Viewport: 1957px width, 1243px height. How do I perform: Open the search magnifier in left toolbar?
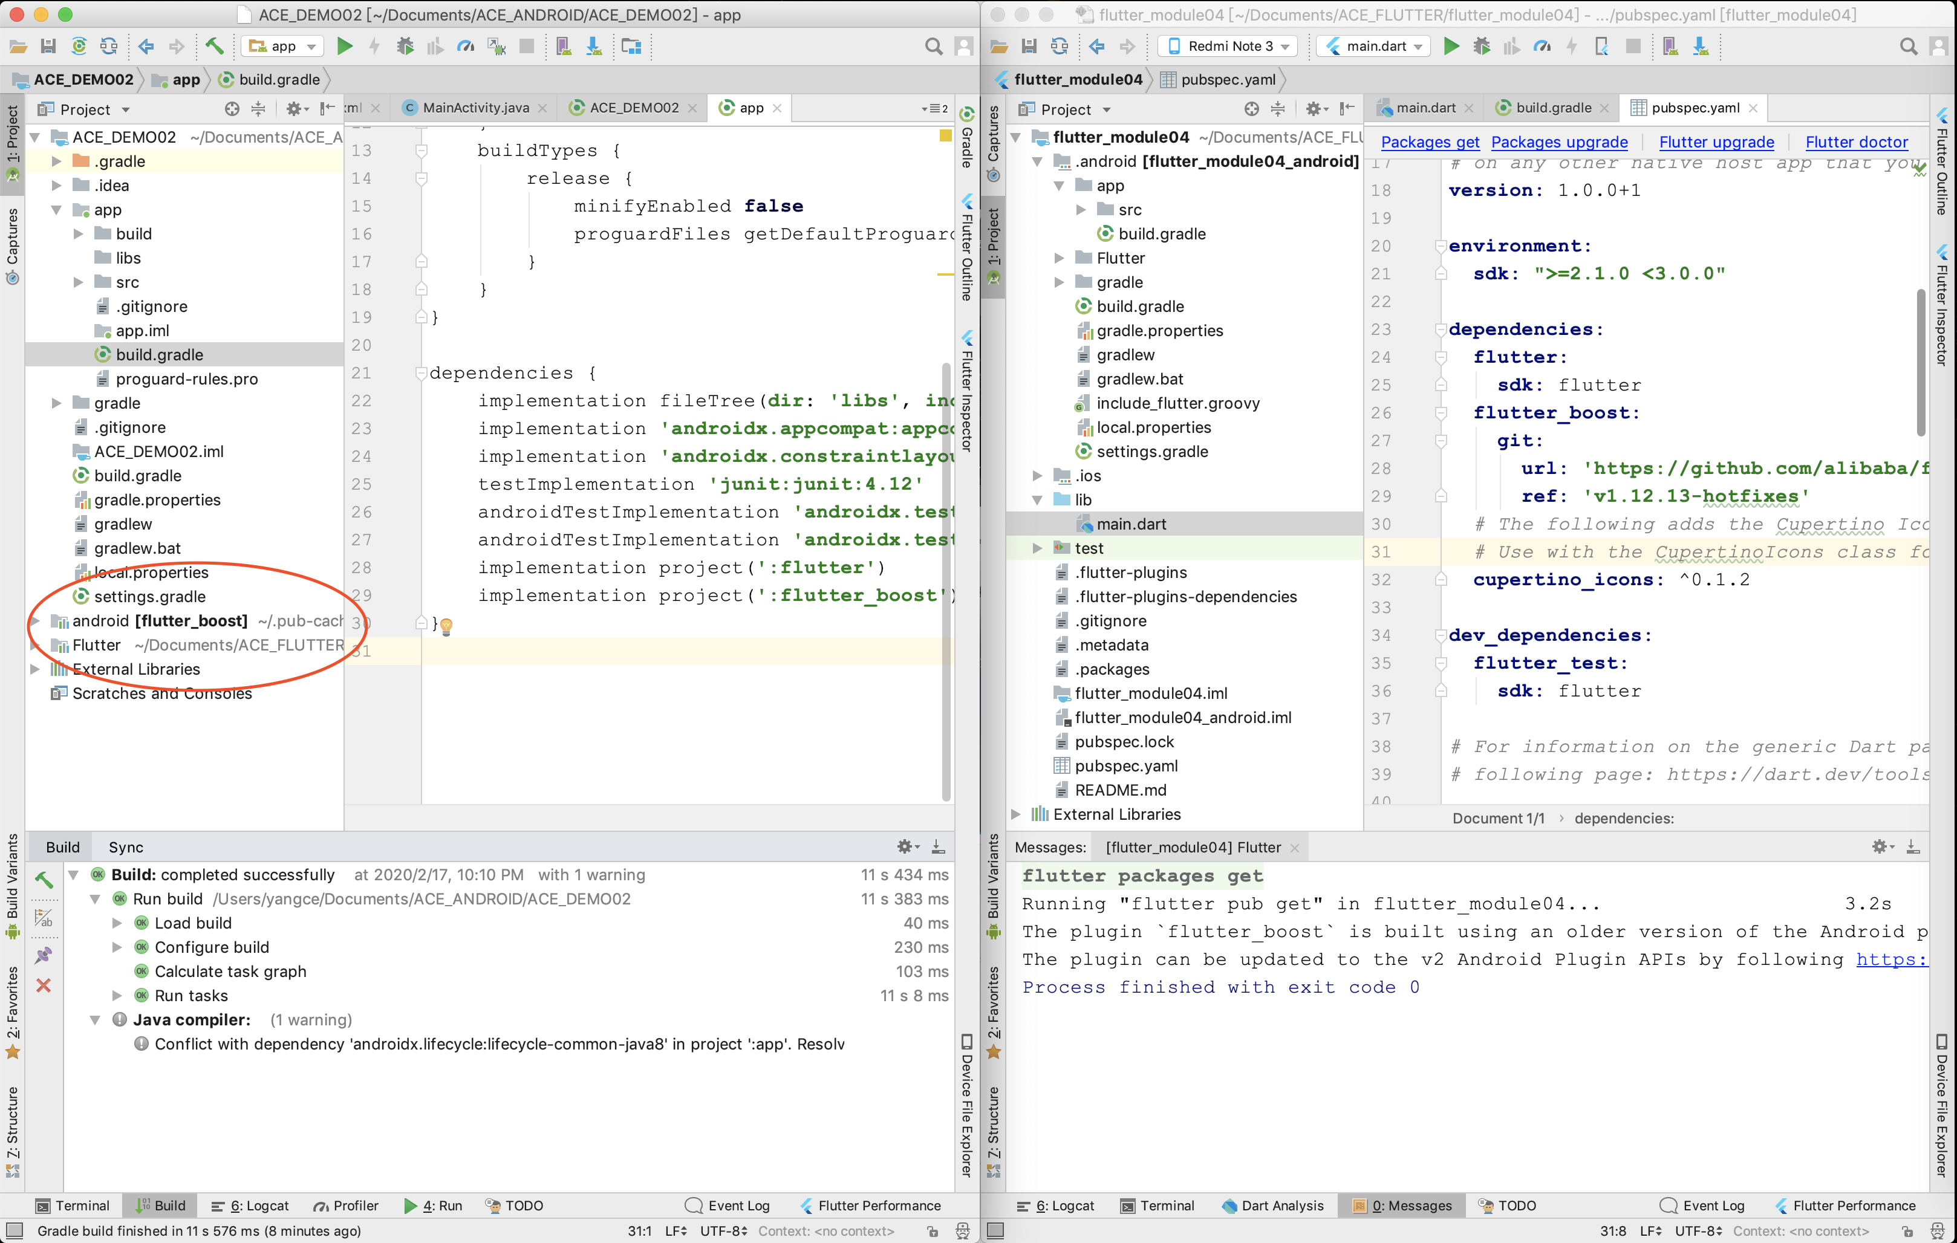click(x=933, y=47)
